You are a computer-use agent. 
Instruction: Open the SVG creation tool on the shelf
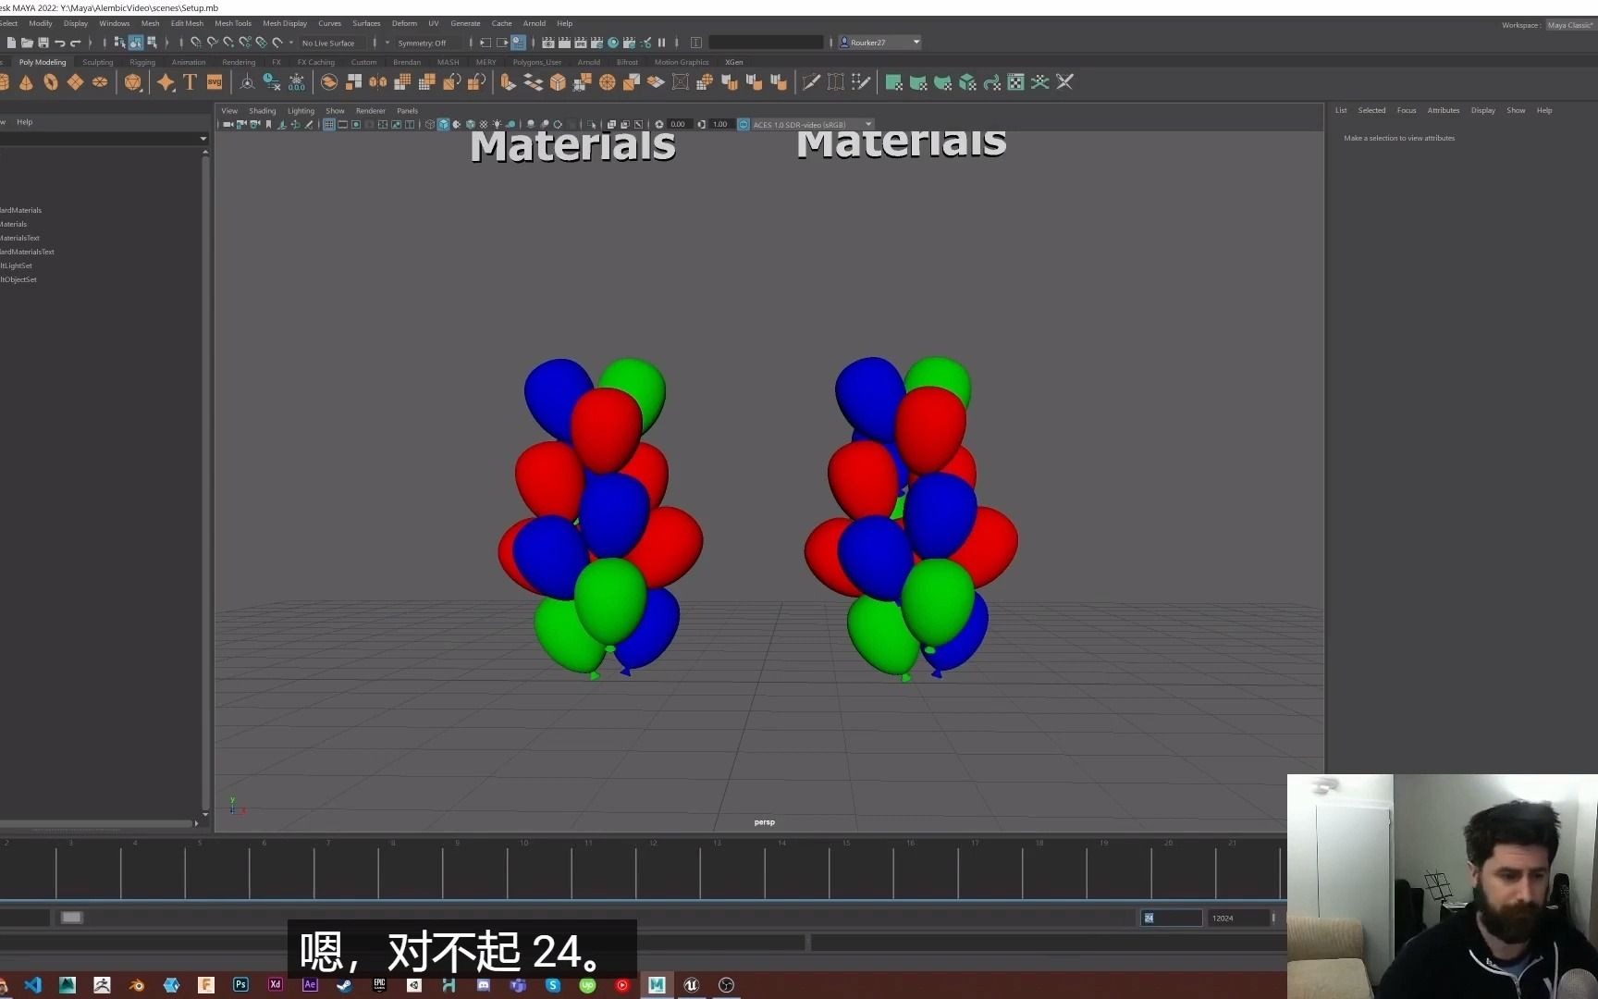pyautogui.click(x=214, y=82)
